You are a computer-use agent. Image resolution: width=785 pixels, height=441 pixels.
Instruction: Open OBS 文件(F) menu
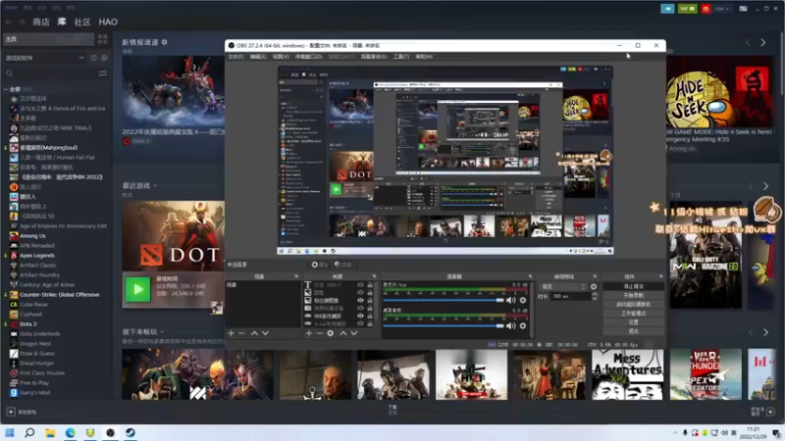point(235,57)
